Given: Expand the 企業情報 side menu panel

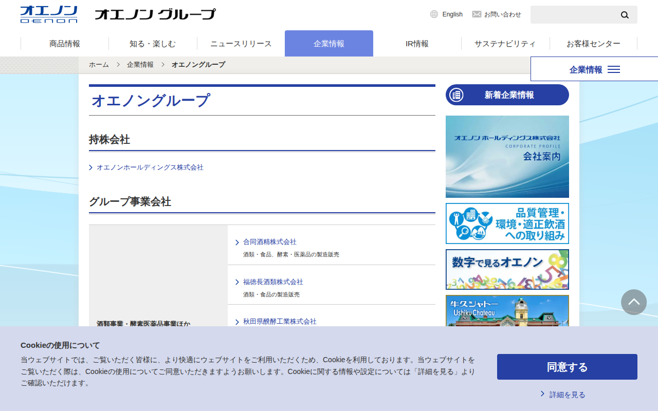Looking at the screenshot, I should pyautogui.click(x=594, y=69).
